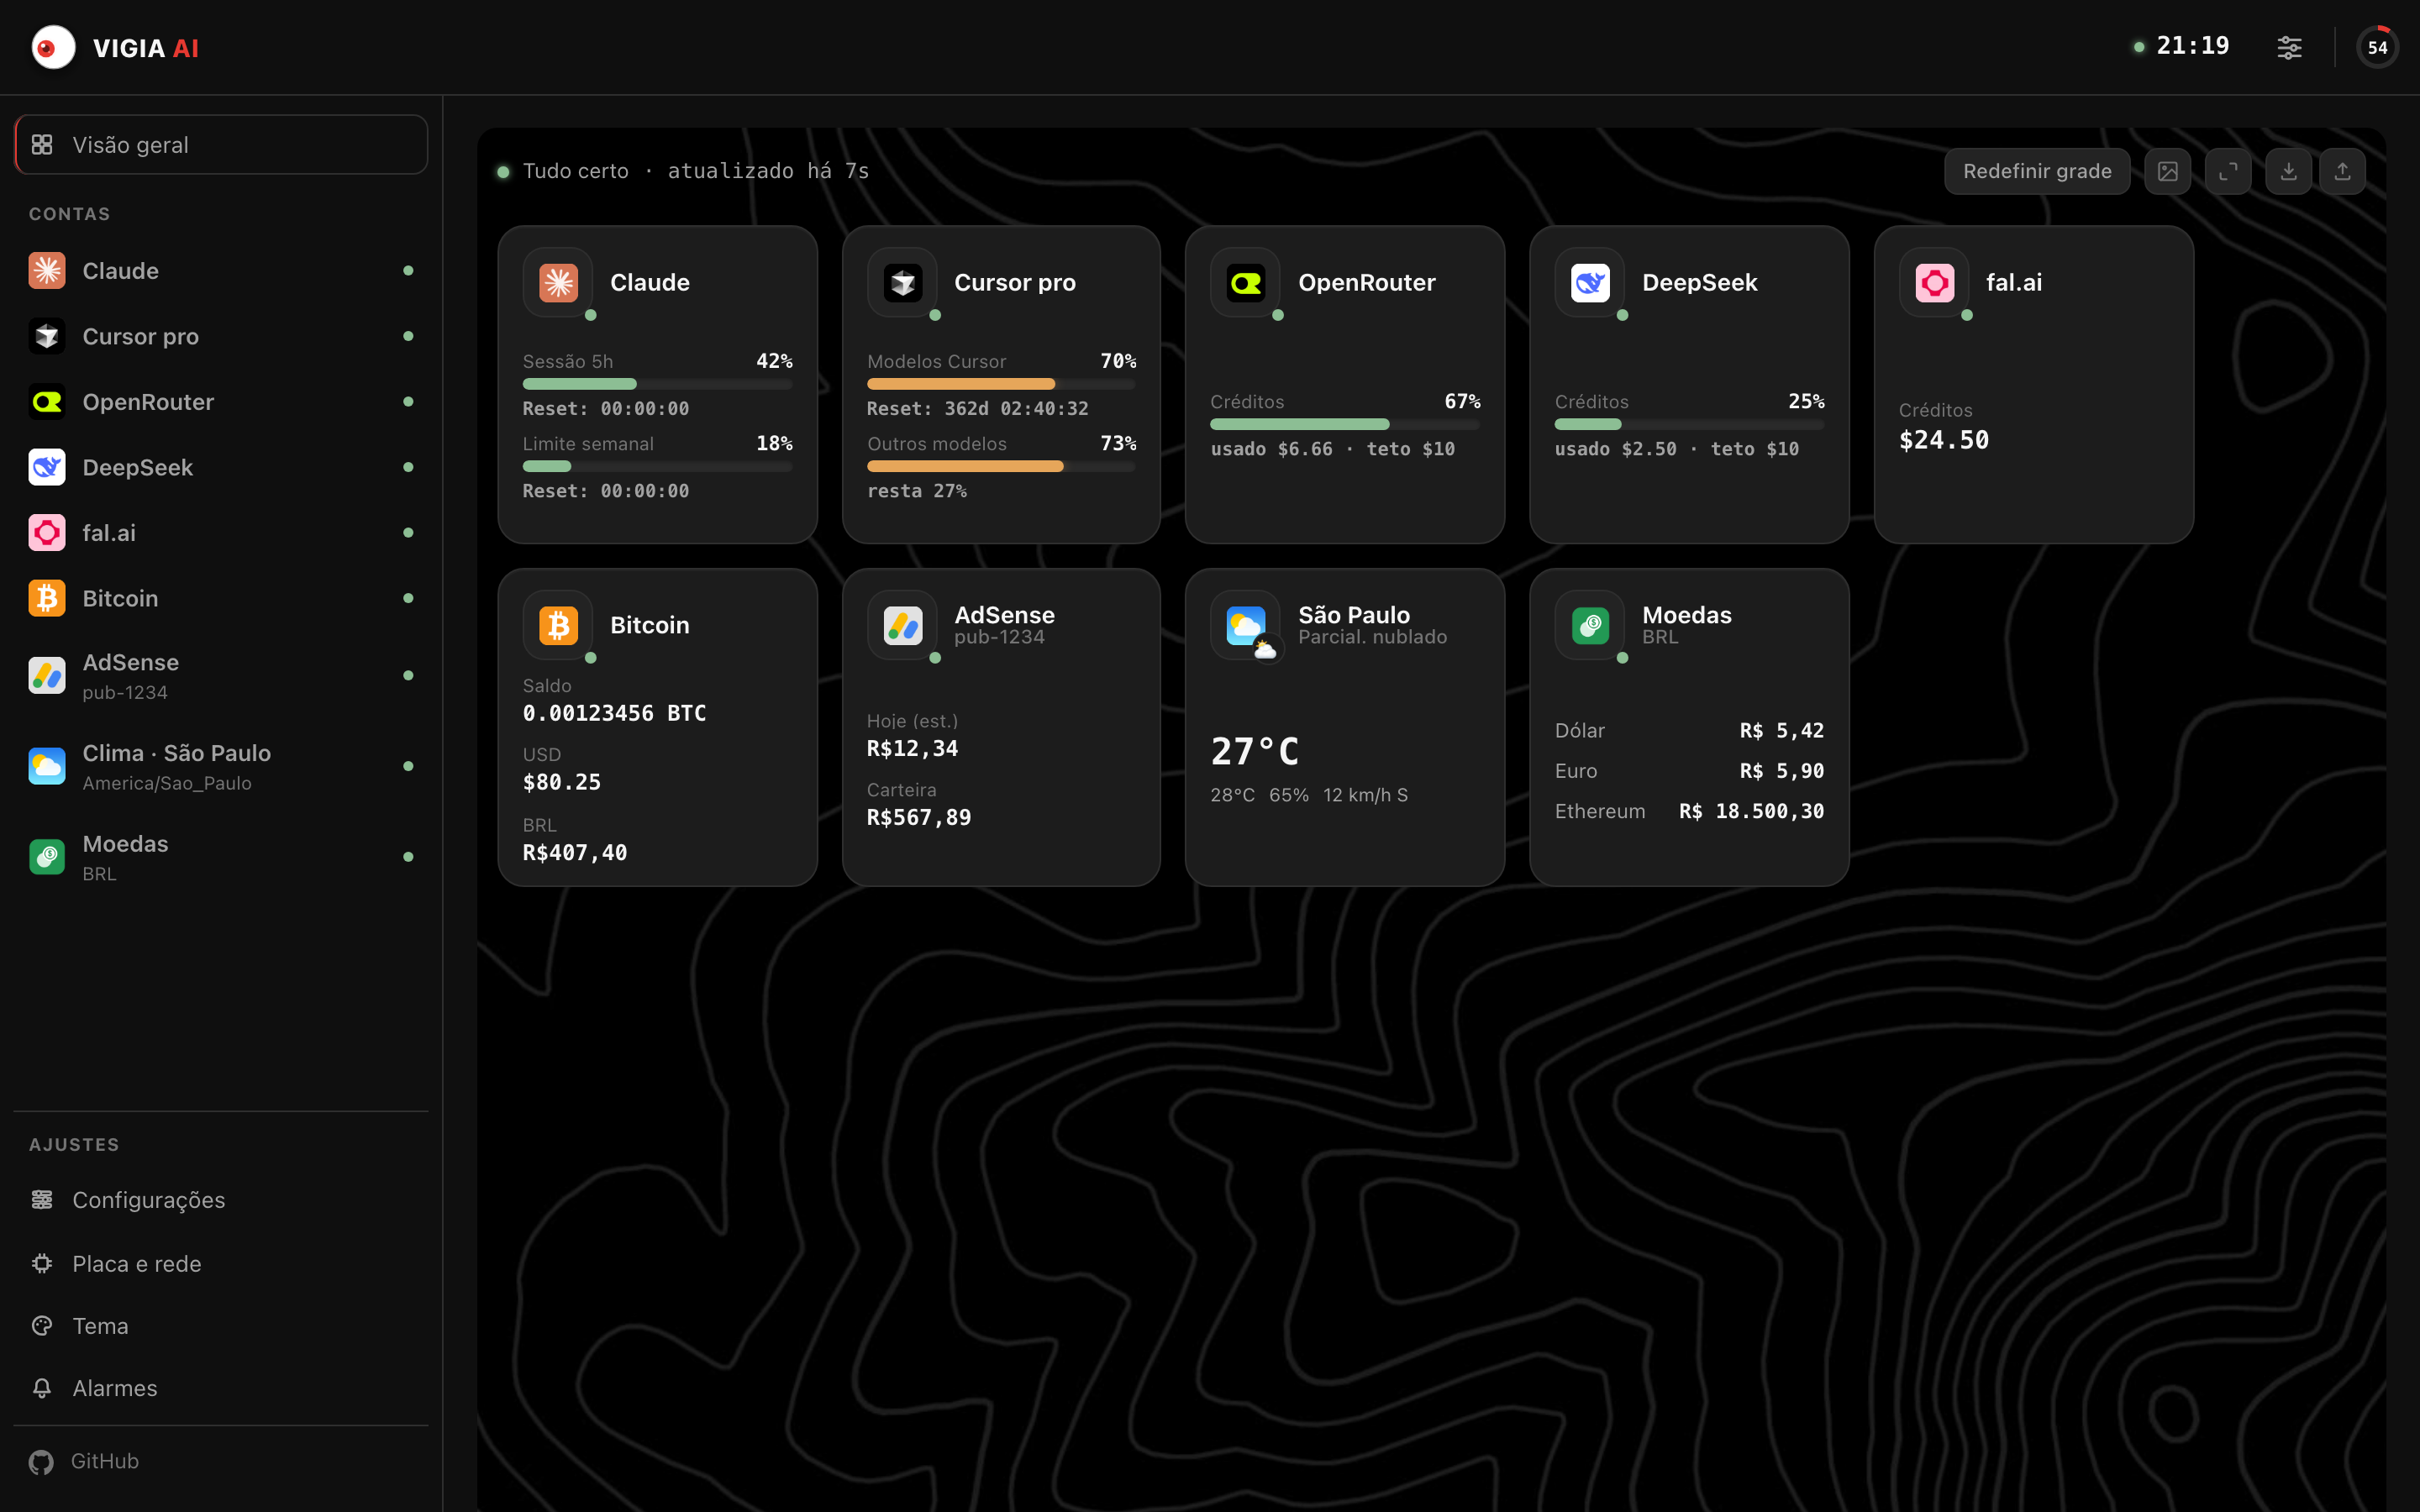This screenshot has width=2420, height=1512.
Task: Click the 0.00123456 BTC balance
Action: coord(614,713)
